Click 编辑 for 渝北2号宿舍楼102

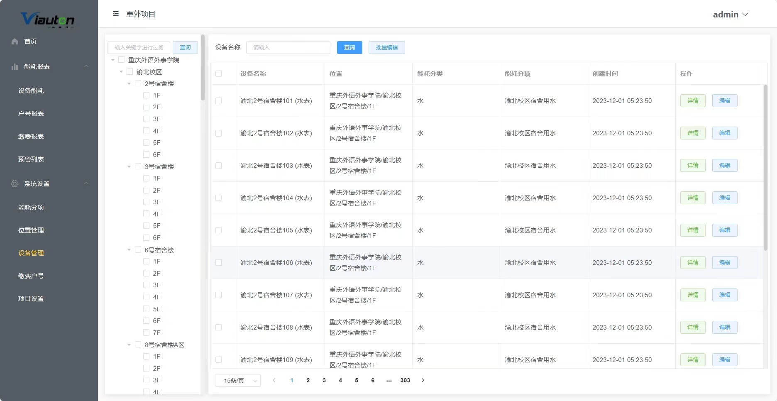[725, 133]
